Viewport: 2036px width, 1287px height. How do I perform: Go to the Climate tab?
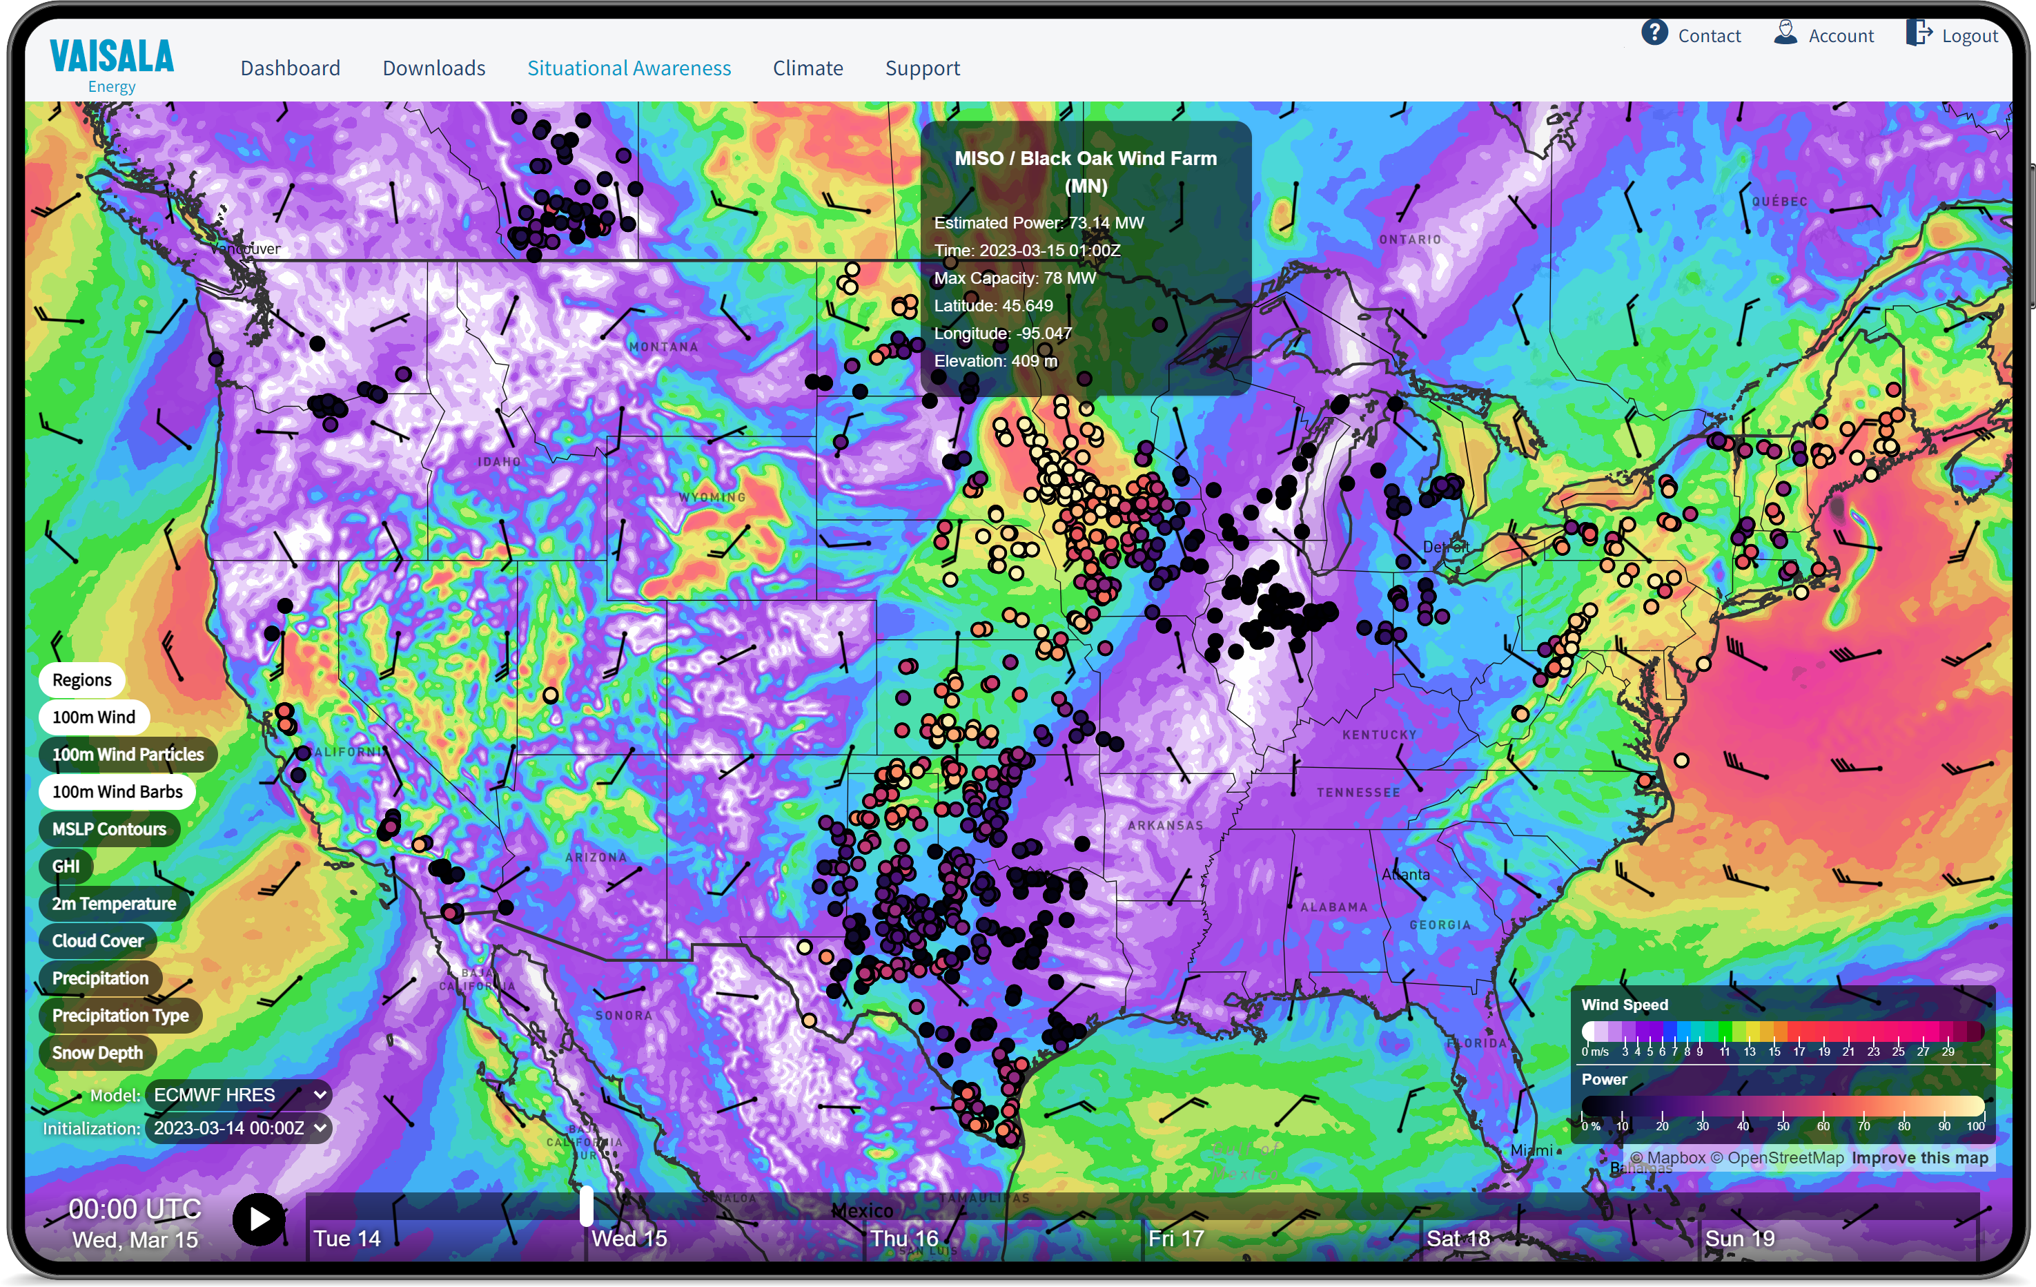(807, 68)
